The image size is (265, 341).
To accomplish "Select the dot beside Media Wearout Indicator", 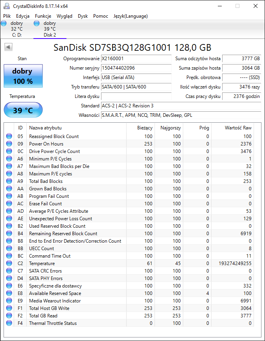I will pos(9,300).
